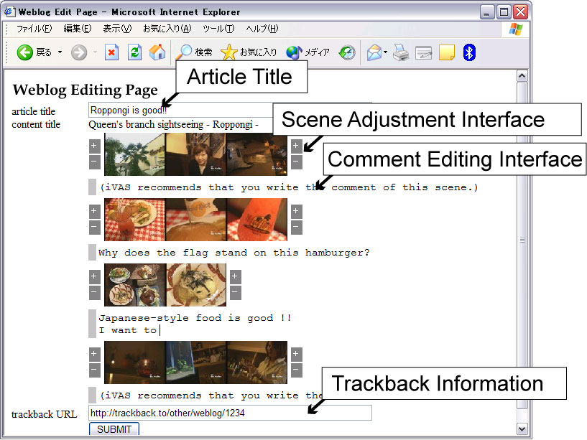Minimize the Internet Explorer window

(x=486, y=12)
